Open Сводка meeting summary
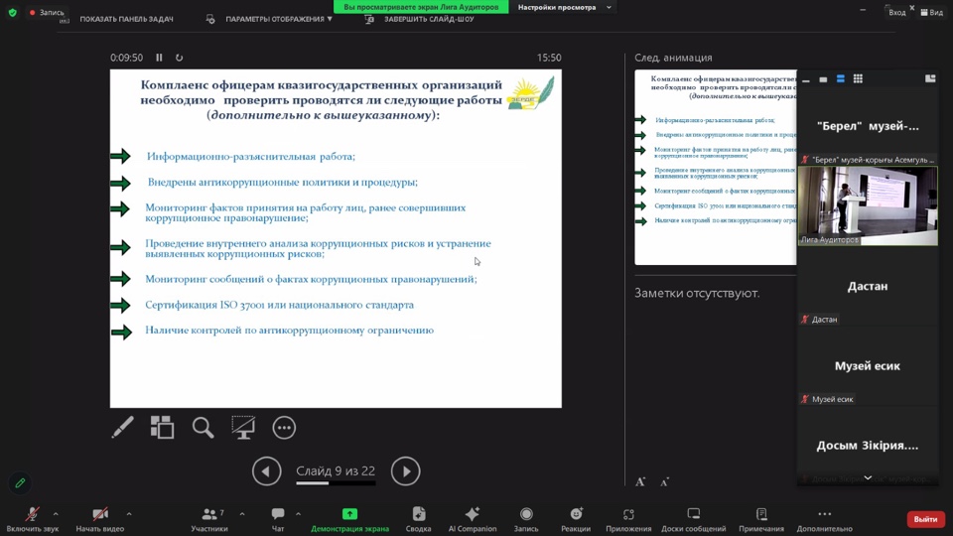The height and width of the screenshot is (536, 953). pyautogui.click(x=419, y=514)
